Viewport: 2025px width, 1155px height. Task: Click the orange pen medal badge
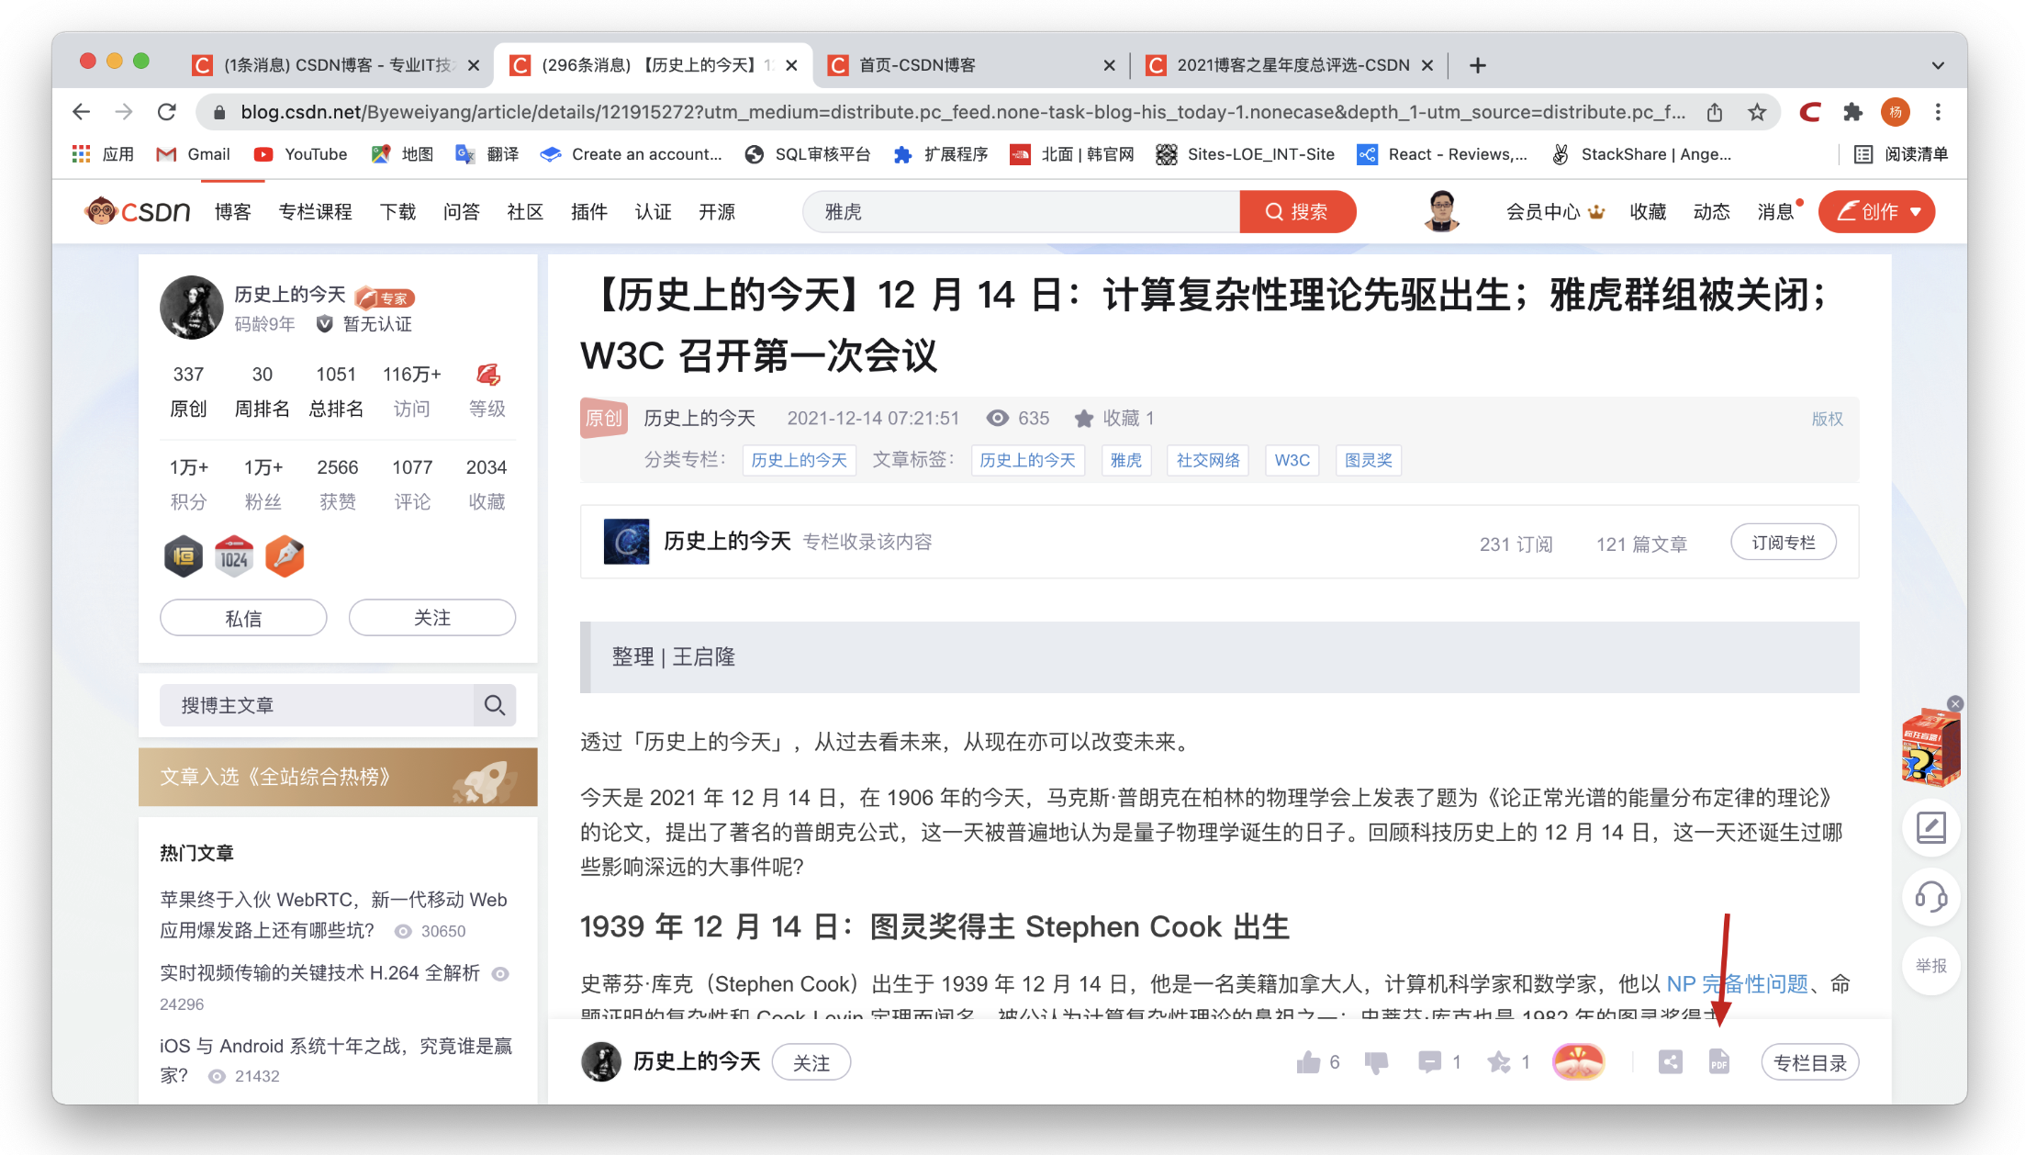coord(285,556)
